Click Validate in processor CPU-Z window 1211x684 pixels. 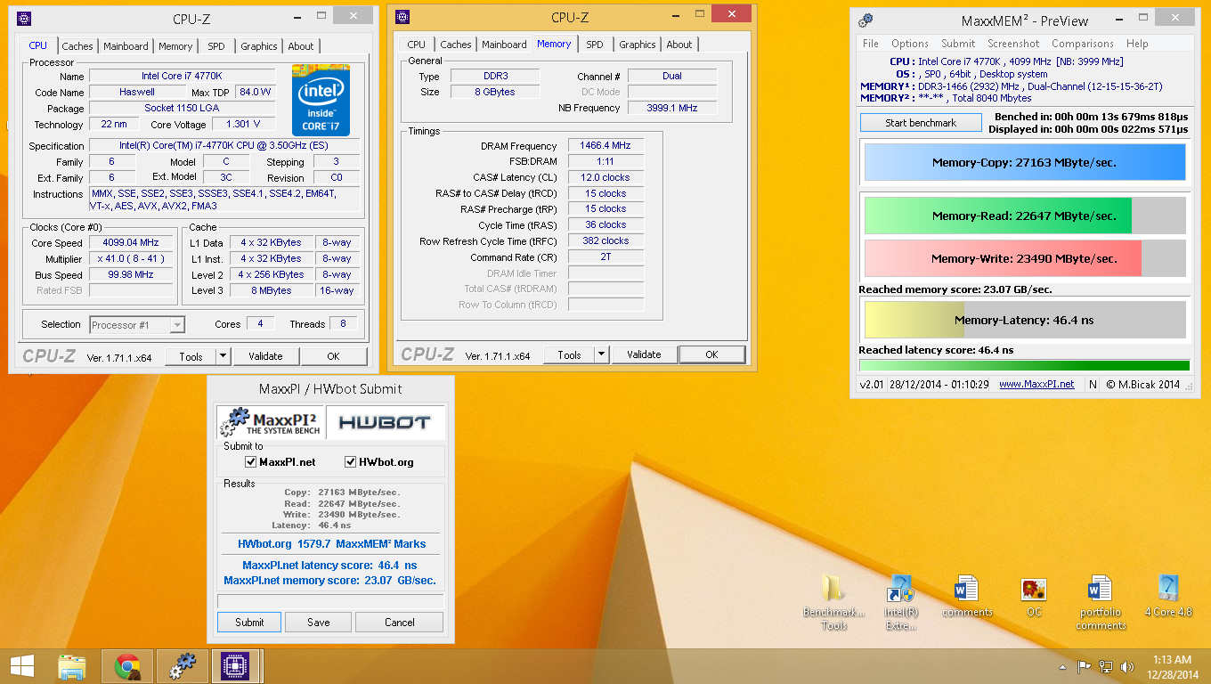[x=265, y=356]
